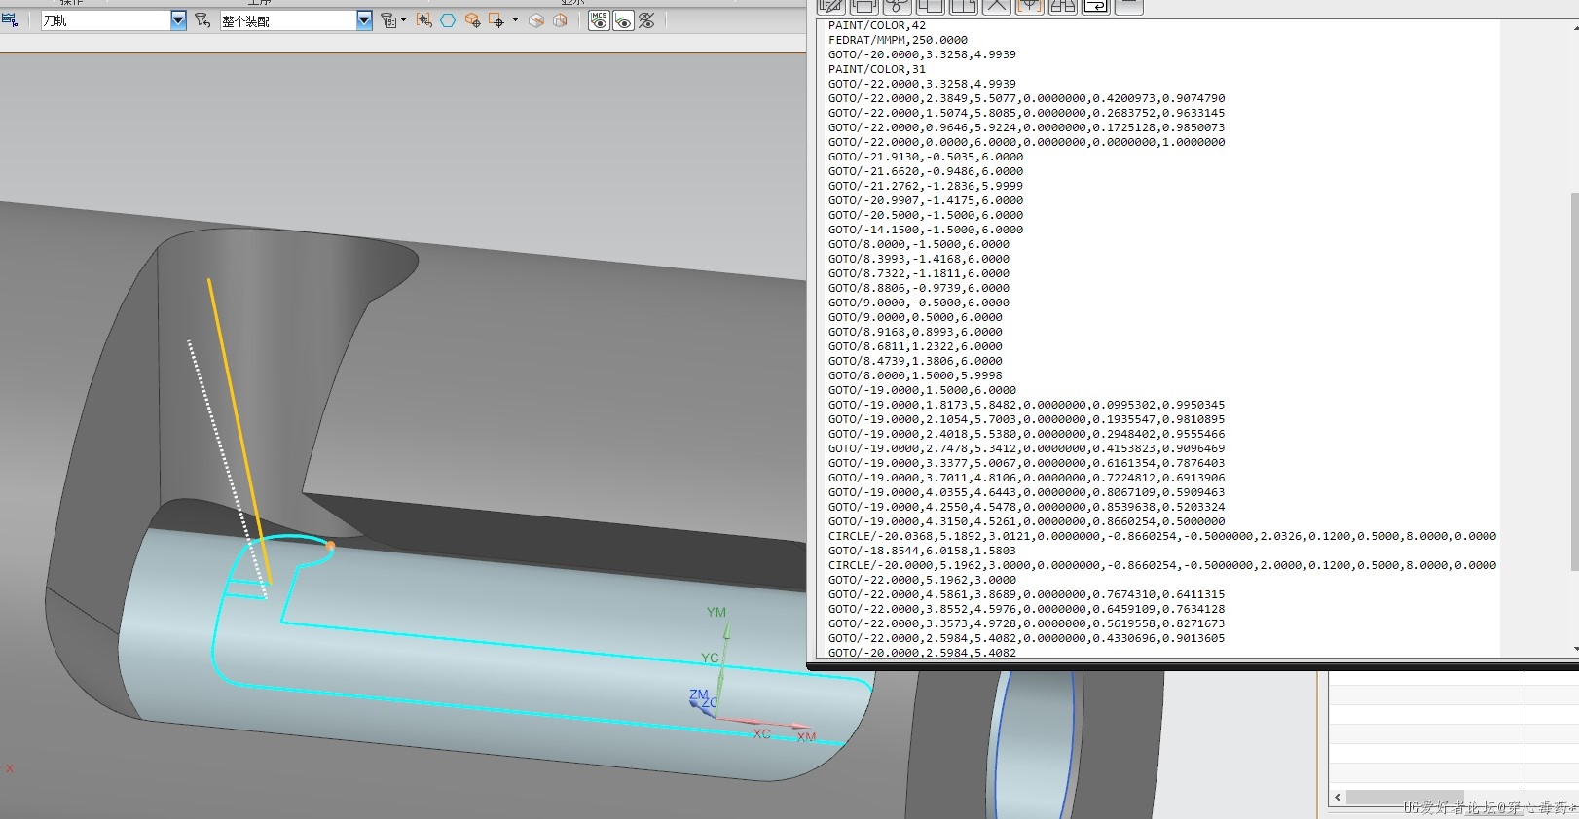Click the first gray cube icon
The height and width of the screenshot is (819, 1579).
click(536, 20)
